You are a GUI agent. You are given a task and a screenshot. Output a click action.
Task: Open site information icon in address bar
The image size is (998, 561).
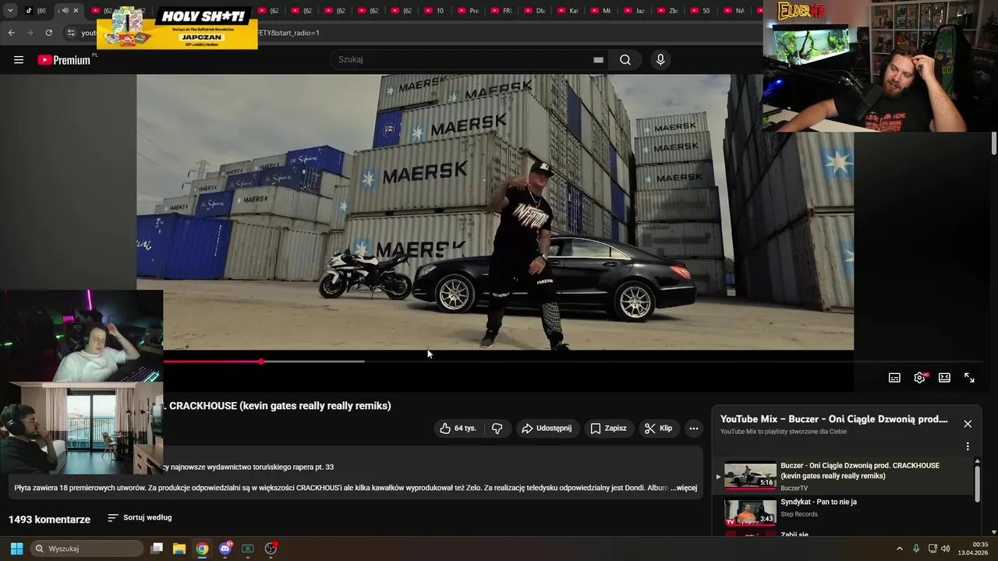click(x=71, y=33)
